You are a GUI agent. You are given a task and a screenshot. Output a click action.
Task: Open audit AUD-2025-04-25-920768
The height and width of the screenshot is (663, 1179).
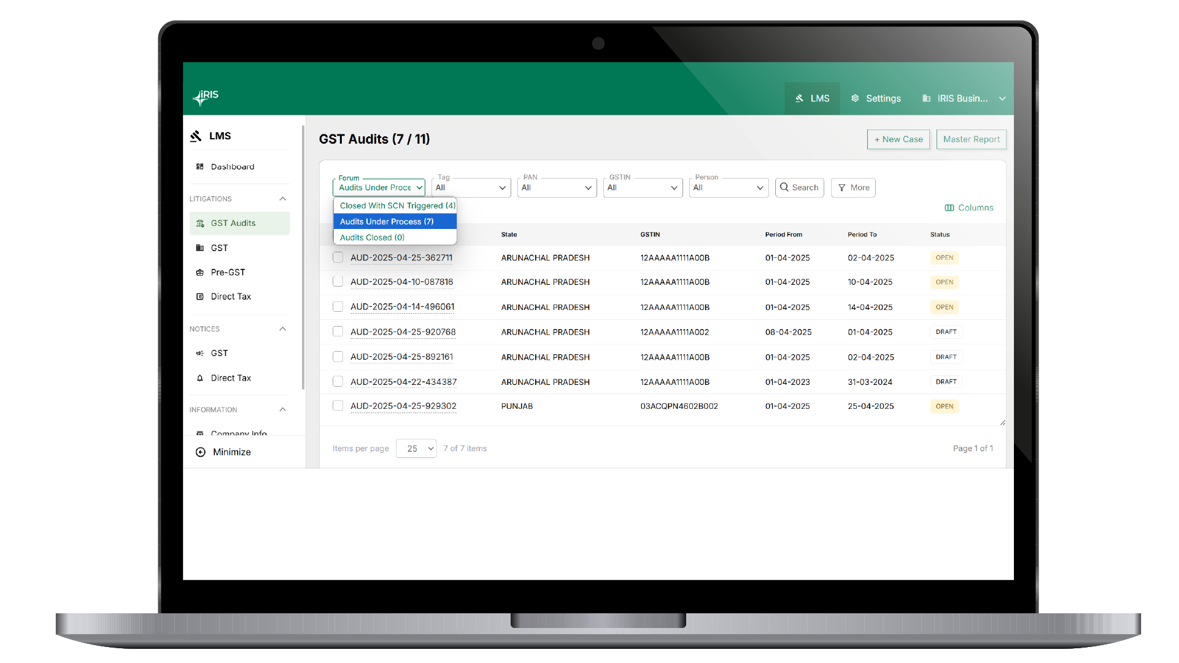(403, 332)
